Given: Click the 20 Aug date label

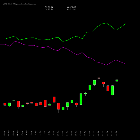Looking at the screenshot, I should 58,133.
